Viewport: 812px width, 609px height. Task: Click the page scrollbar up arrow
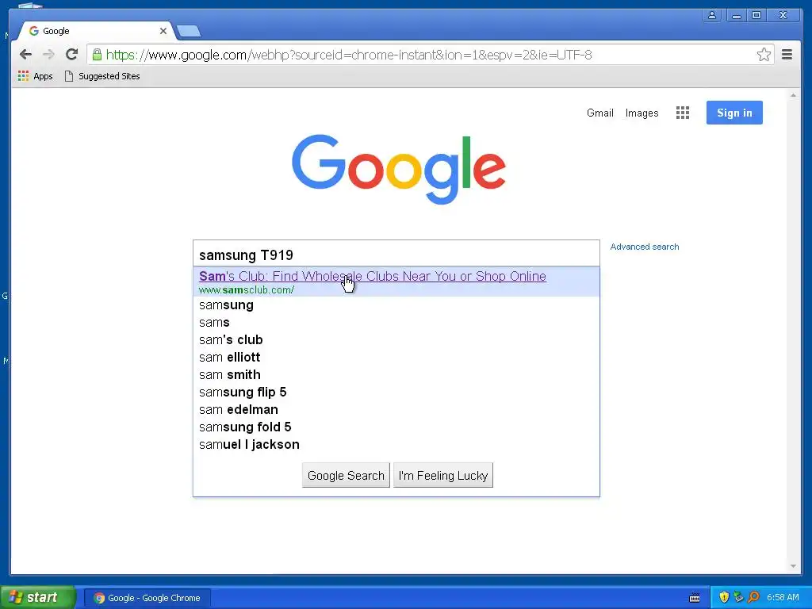click(793, 96)
